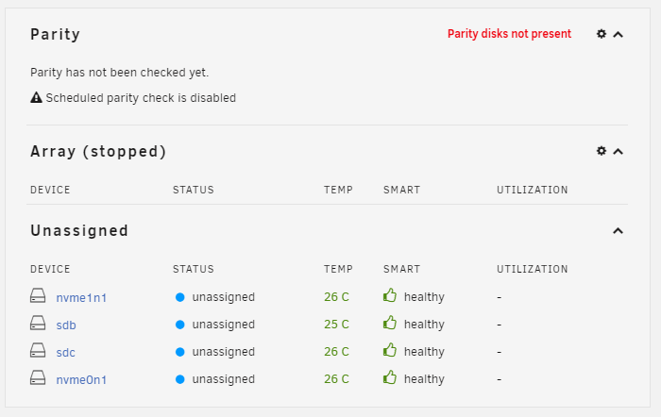Open the nvme0n1 device link
The width and height of the screenshot is (661, 417).
point(81,380)
